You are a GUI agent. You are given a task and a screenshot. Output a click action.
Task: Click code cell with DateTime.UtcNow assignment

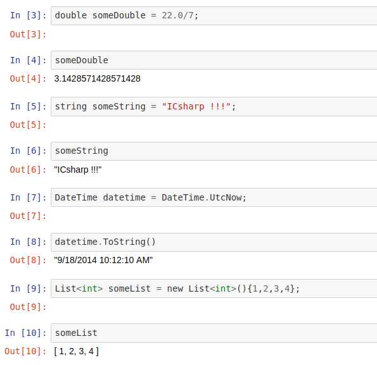214,197
